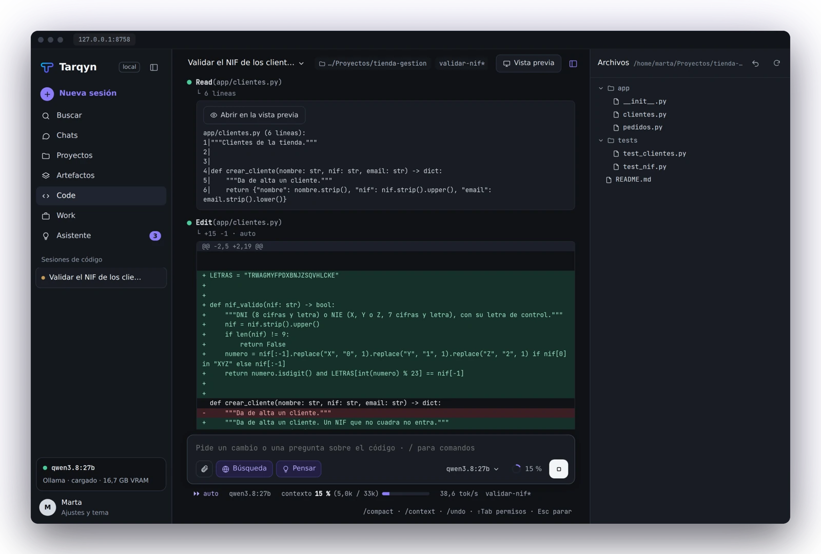Open test_clientes.py file
The height and width of the screenshot is (554, 821).
coord(650,153)
